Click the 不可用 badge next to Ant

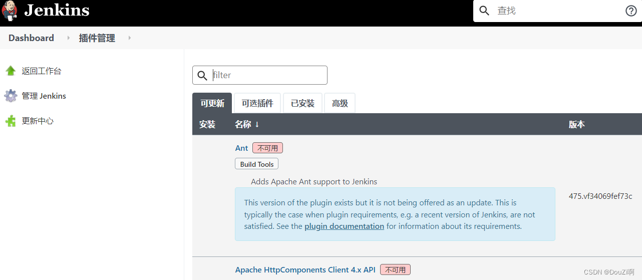(x=268, y=148)
